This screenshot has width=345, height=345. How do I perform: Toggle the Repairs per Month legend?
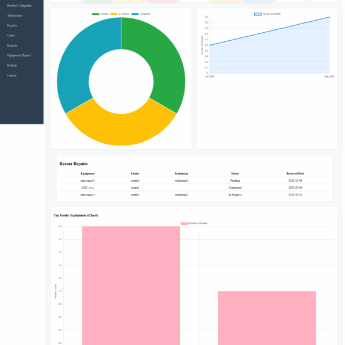267,14
